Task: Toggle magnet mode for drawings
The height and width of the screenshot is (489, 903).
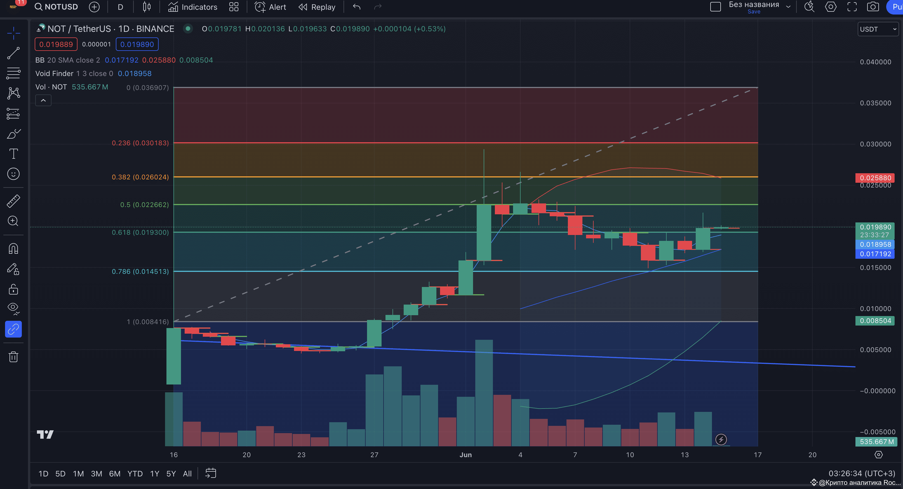Action: coord(13,248)
